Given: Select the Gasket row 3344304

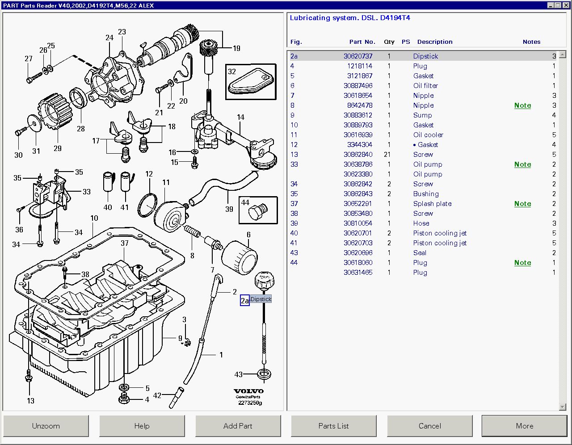Looking at the screenshot, I should point(423,145).
